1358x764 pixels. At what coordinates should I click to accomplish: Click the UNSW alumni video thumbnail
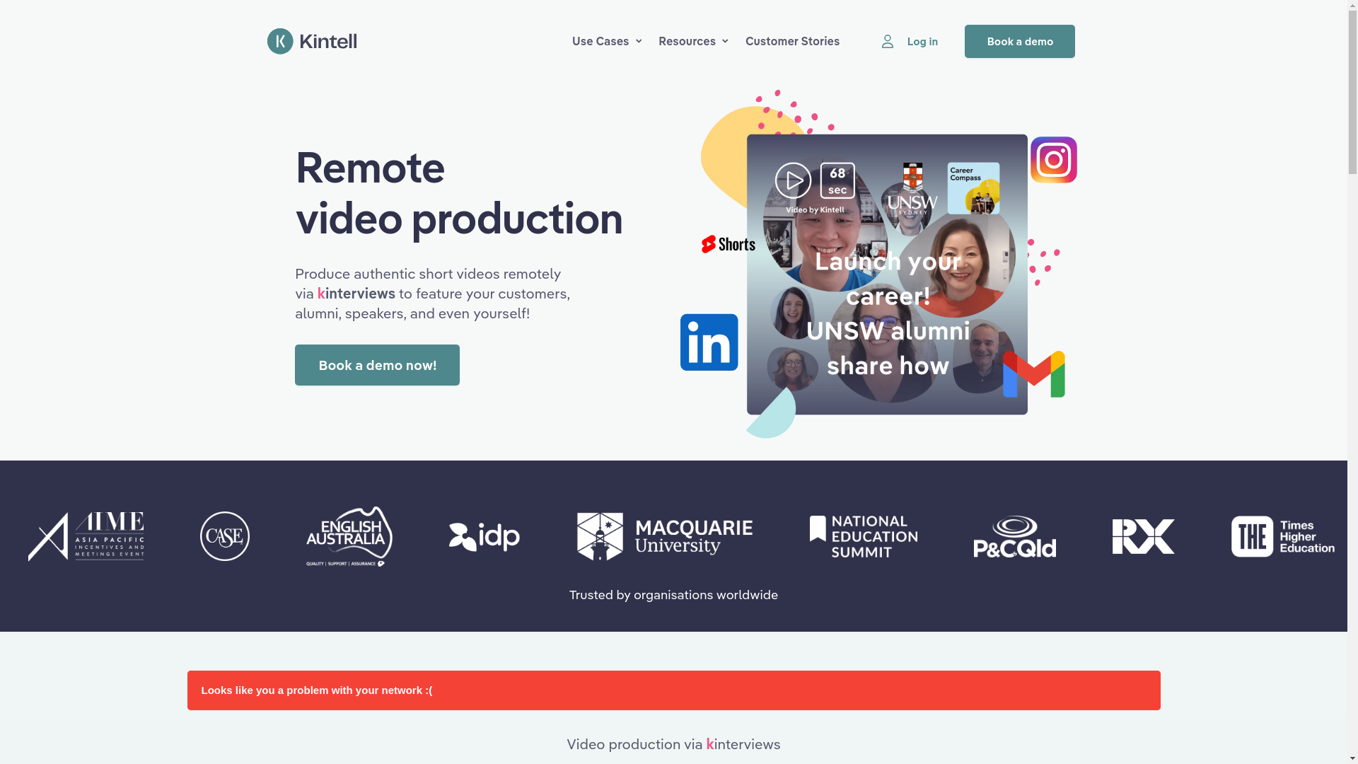887,311
